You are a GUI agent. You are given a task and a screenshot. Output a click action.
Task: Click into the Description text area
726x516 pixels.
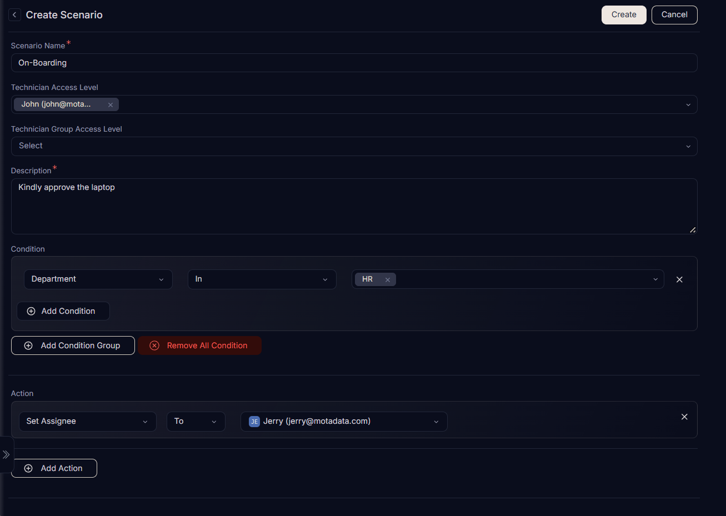354,206
